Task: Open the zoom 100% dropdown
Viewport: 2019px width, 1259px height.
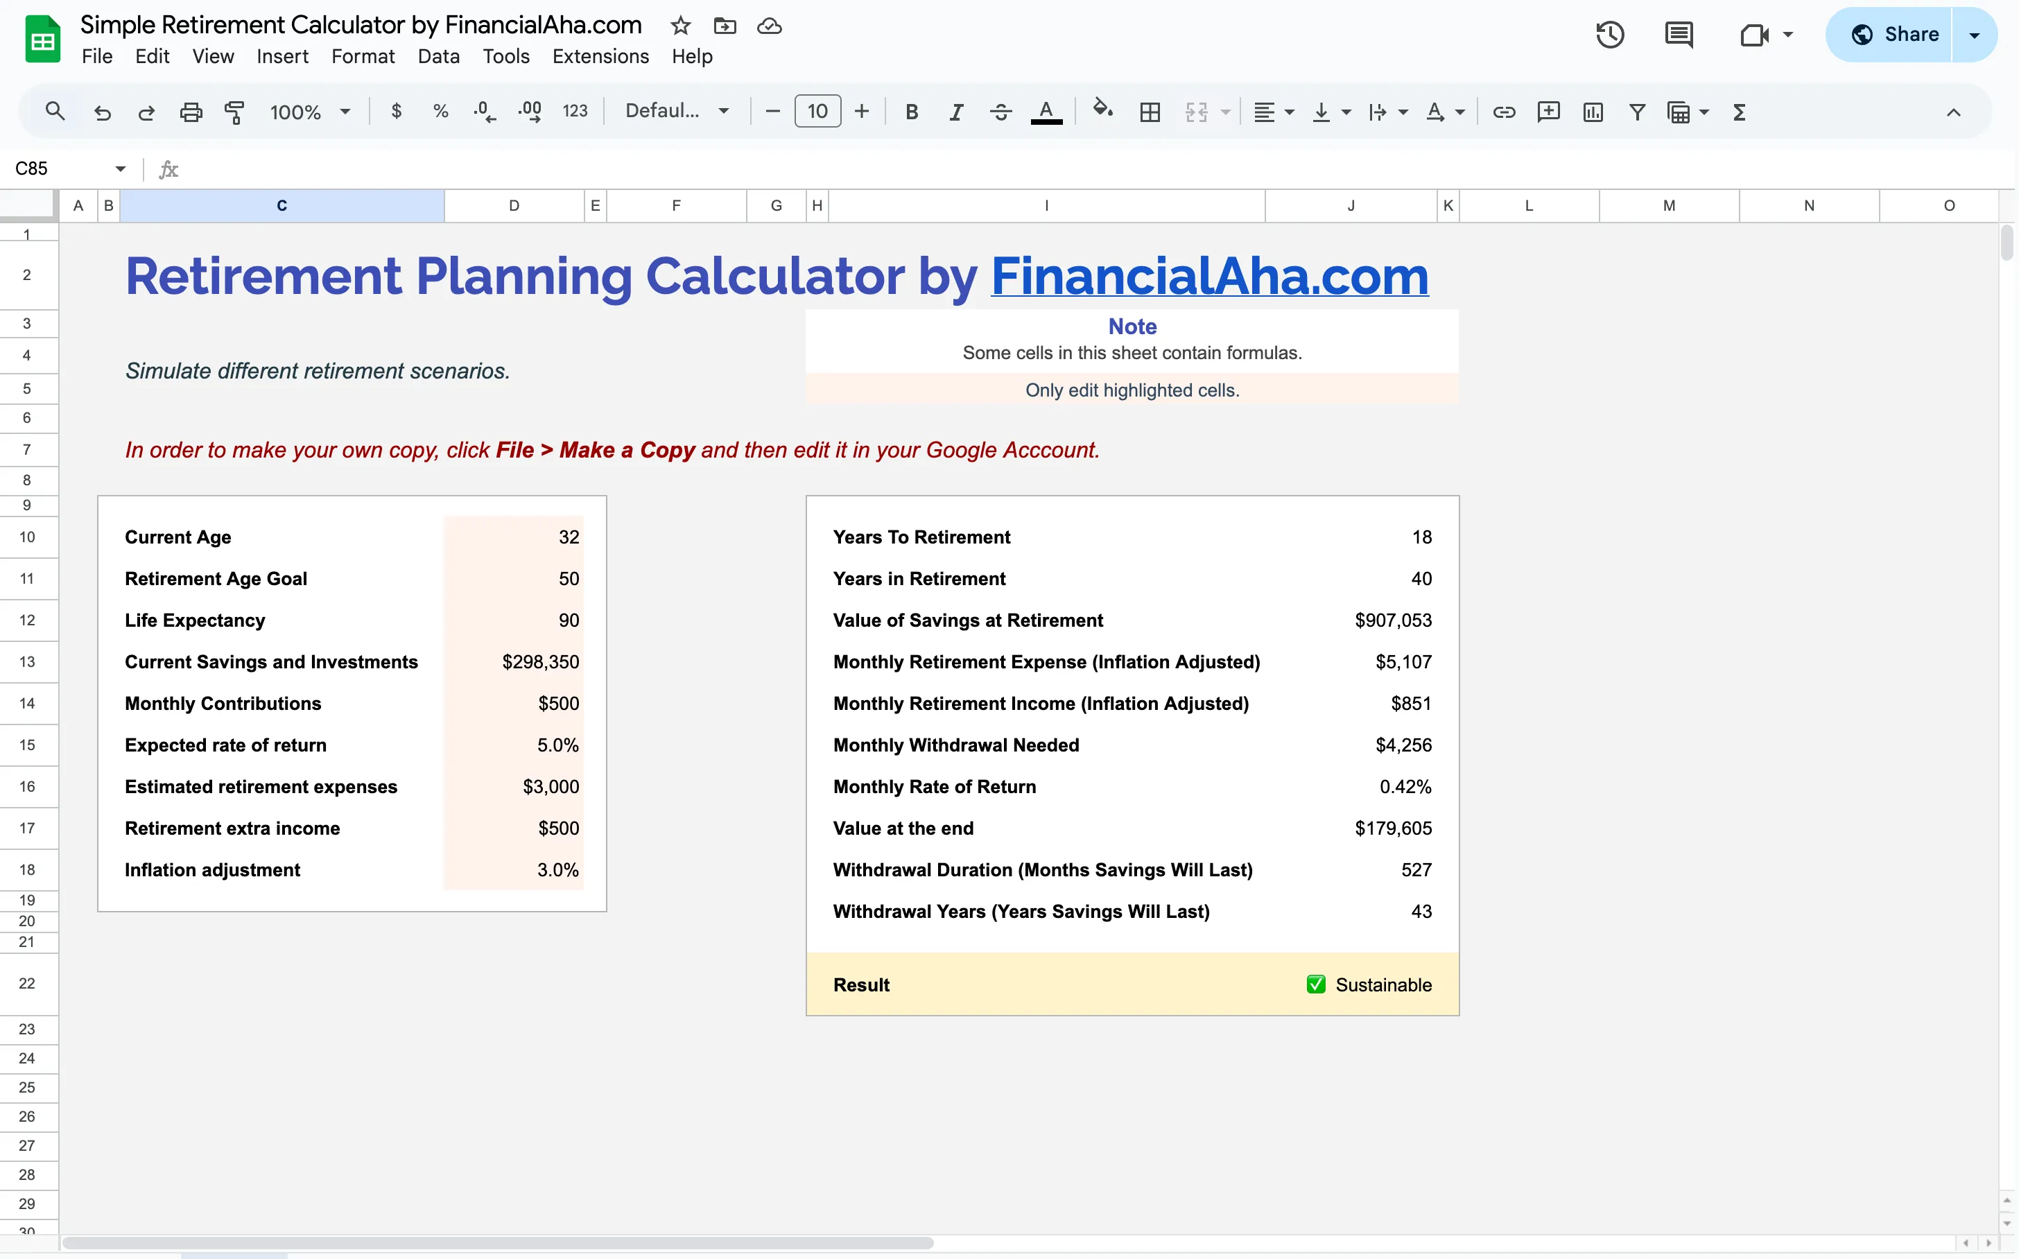Action: point(310,112)
